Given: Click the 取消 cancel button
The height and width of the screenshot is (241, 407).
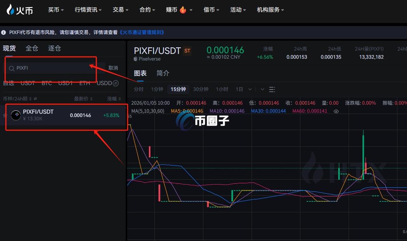Looking at the screenshot, I should tap(113, 68).
